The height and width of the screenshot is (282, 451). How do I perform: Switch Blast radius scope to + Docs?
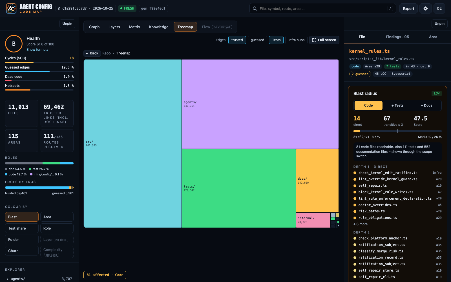click(426, 105)
